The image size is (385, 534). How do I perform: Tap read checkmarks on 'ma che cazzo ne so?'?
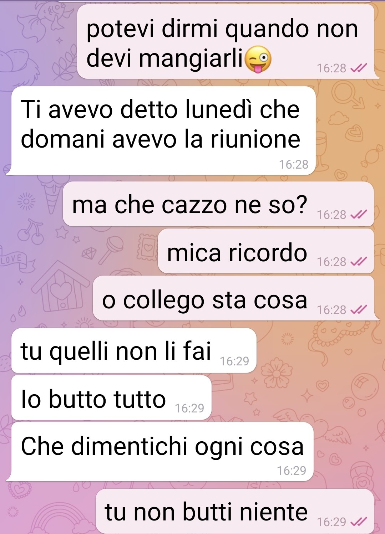359,215
